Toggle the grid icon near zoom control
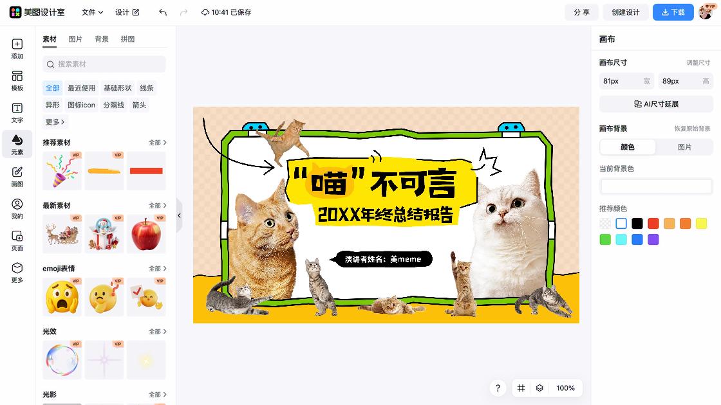This screenshot has height=405, width=721. click(x=521, y=388)
